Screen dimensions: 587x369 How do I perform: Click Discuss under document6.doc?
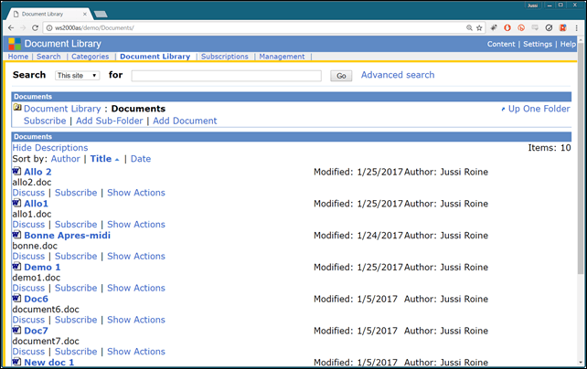click(28, 320)
